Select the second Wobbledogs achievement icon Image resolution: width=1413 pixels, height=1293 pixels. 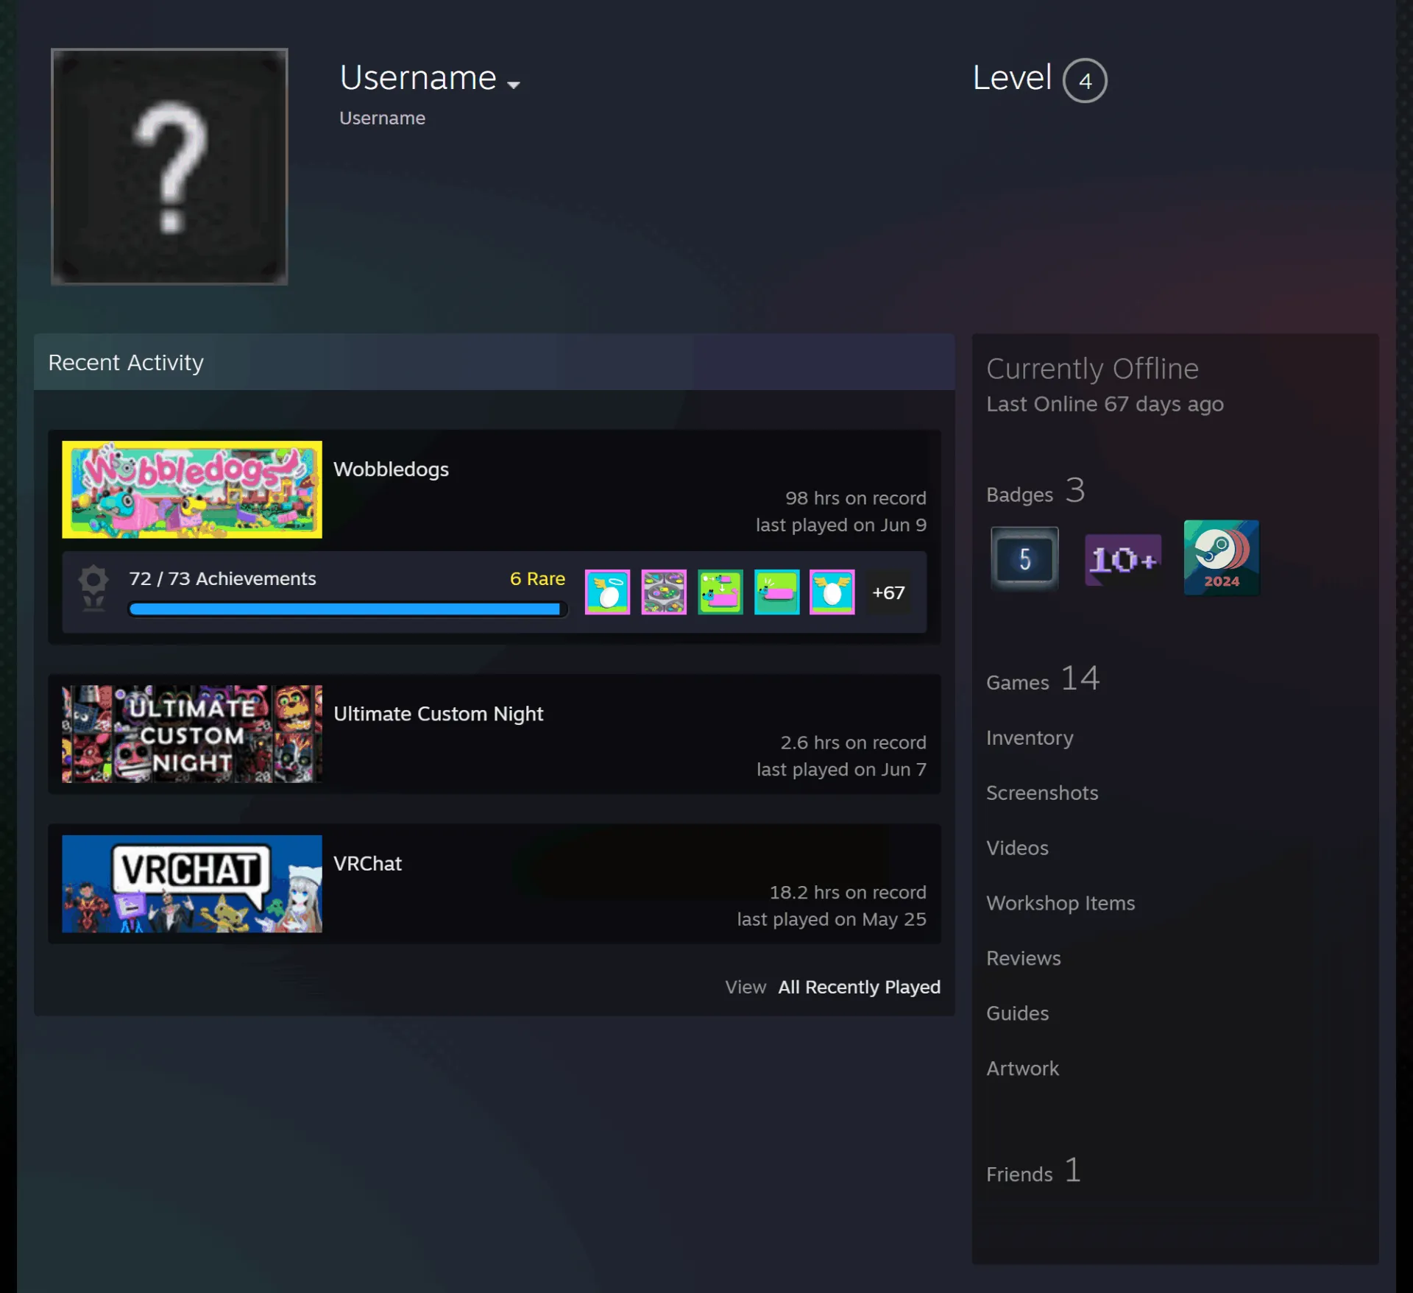tap(664, 592)
